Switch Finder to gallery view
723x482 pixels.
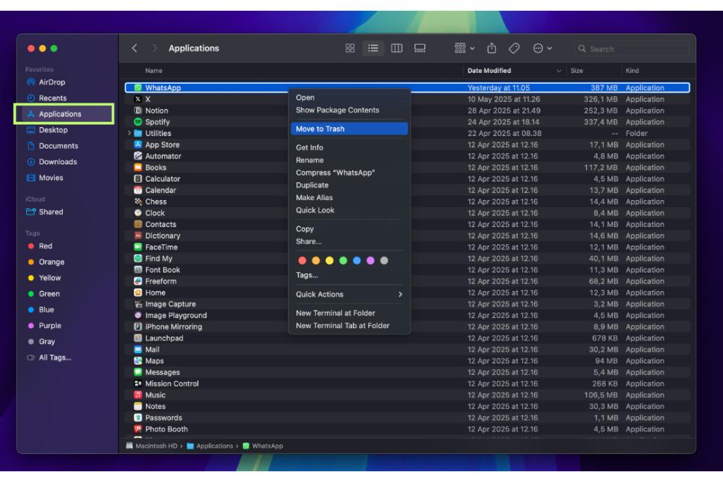click(x=419, y=48)
